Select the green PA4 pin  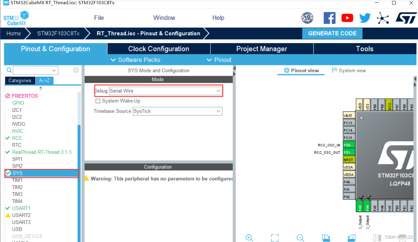coord(367,206)
